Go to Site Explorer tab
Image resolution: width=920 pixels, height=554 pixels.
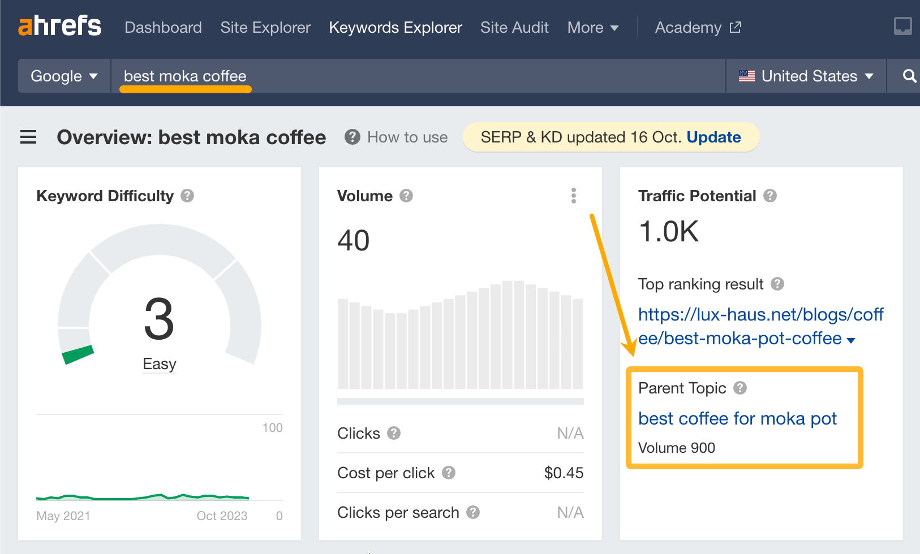pos(265,28)
